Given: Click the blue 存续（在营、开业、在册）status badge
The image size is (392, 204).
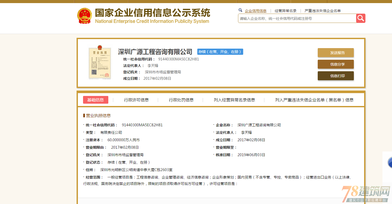Looking at the screenshot, I should pyautogui.click(x=220, y=52).
